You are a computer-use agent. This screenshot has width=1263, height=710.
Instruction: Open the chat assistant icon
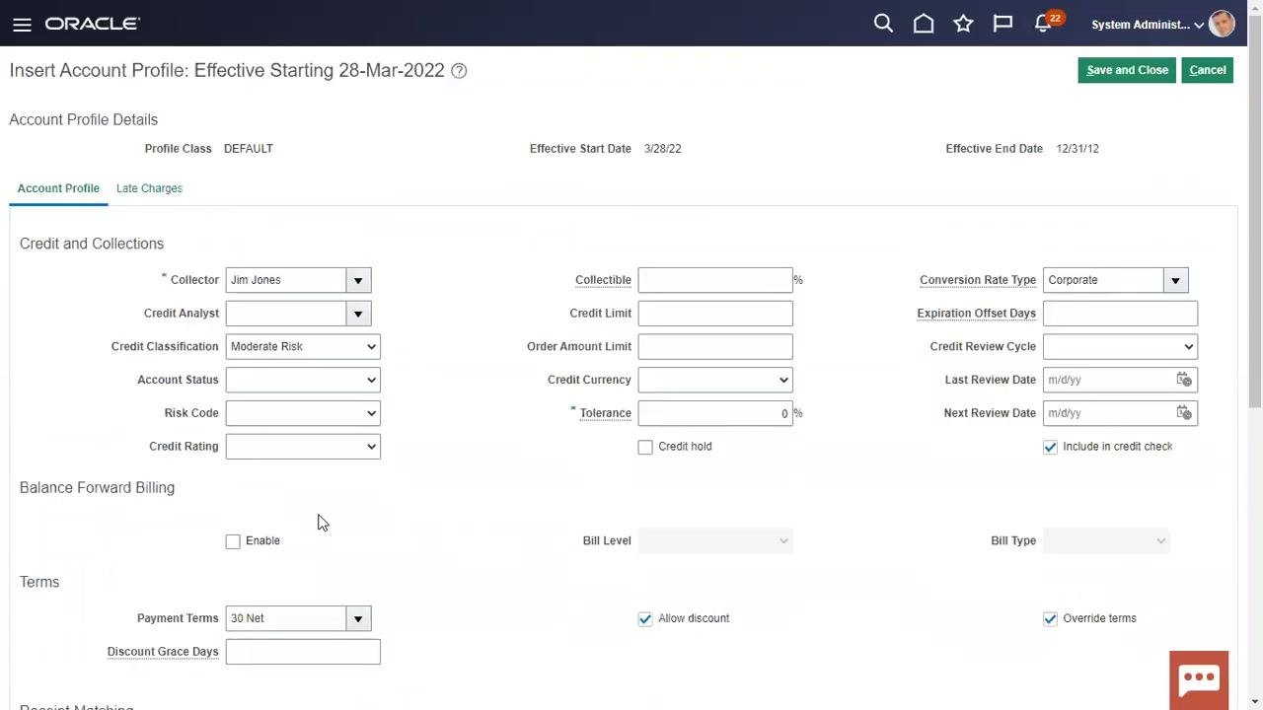1199,678
